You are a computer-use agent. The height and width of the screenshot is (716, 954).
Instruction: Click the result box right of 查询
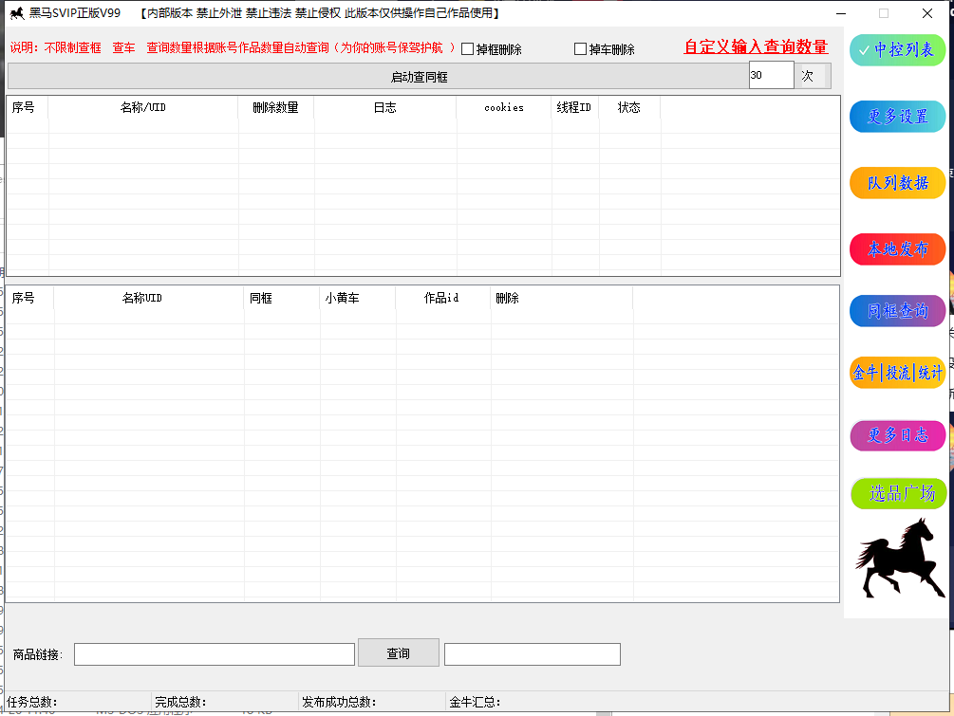coord(532,654)
